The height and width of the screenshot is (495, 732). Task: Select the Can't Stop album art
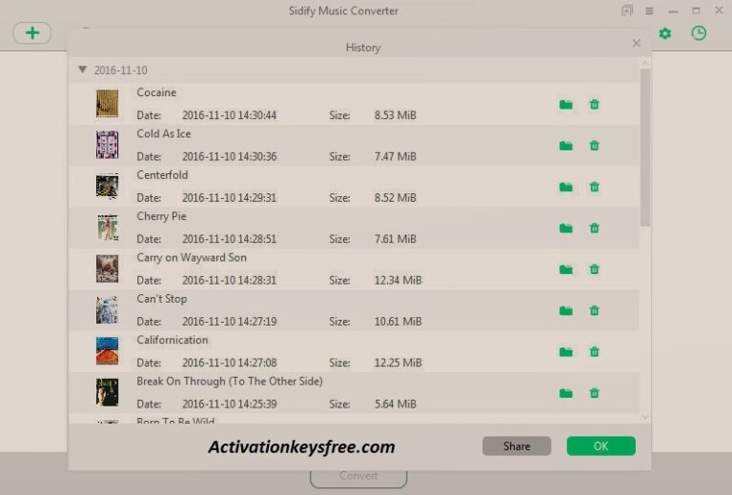[107, 309]
